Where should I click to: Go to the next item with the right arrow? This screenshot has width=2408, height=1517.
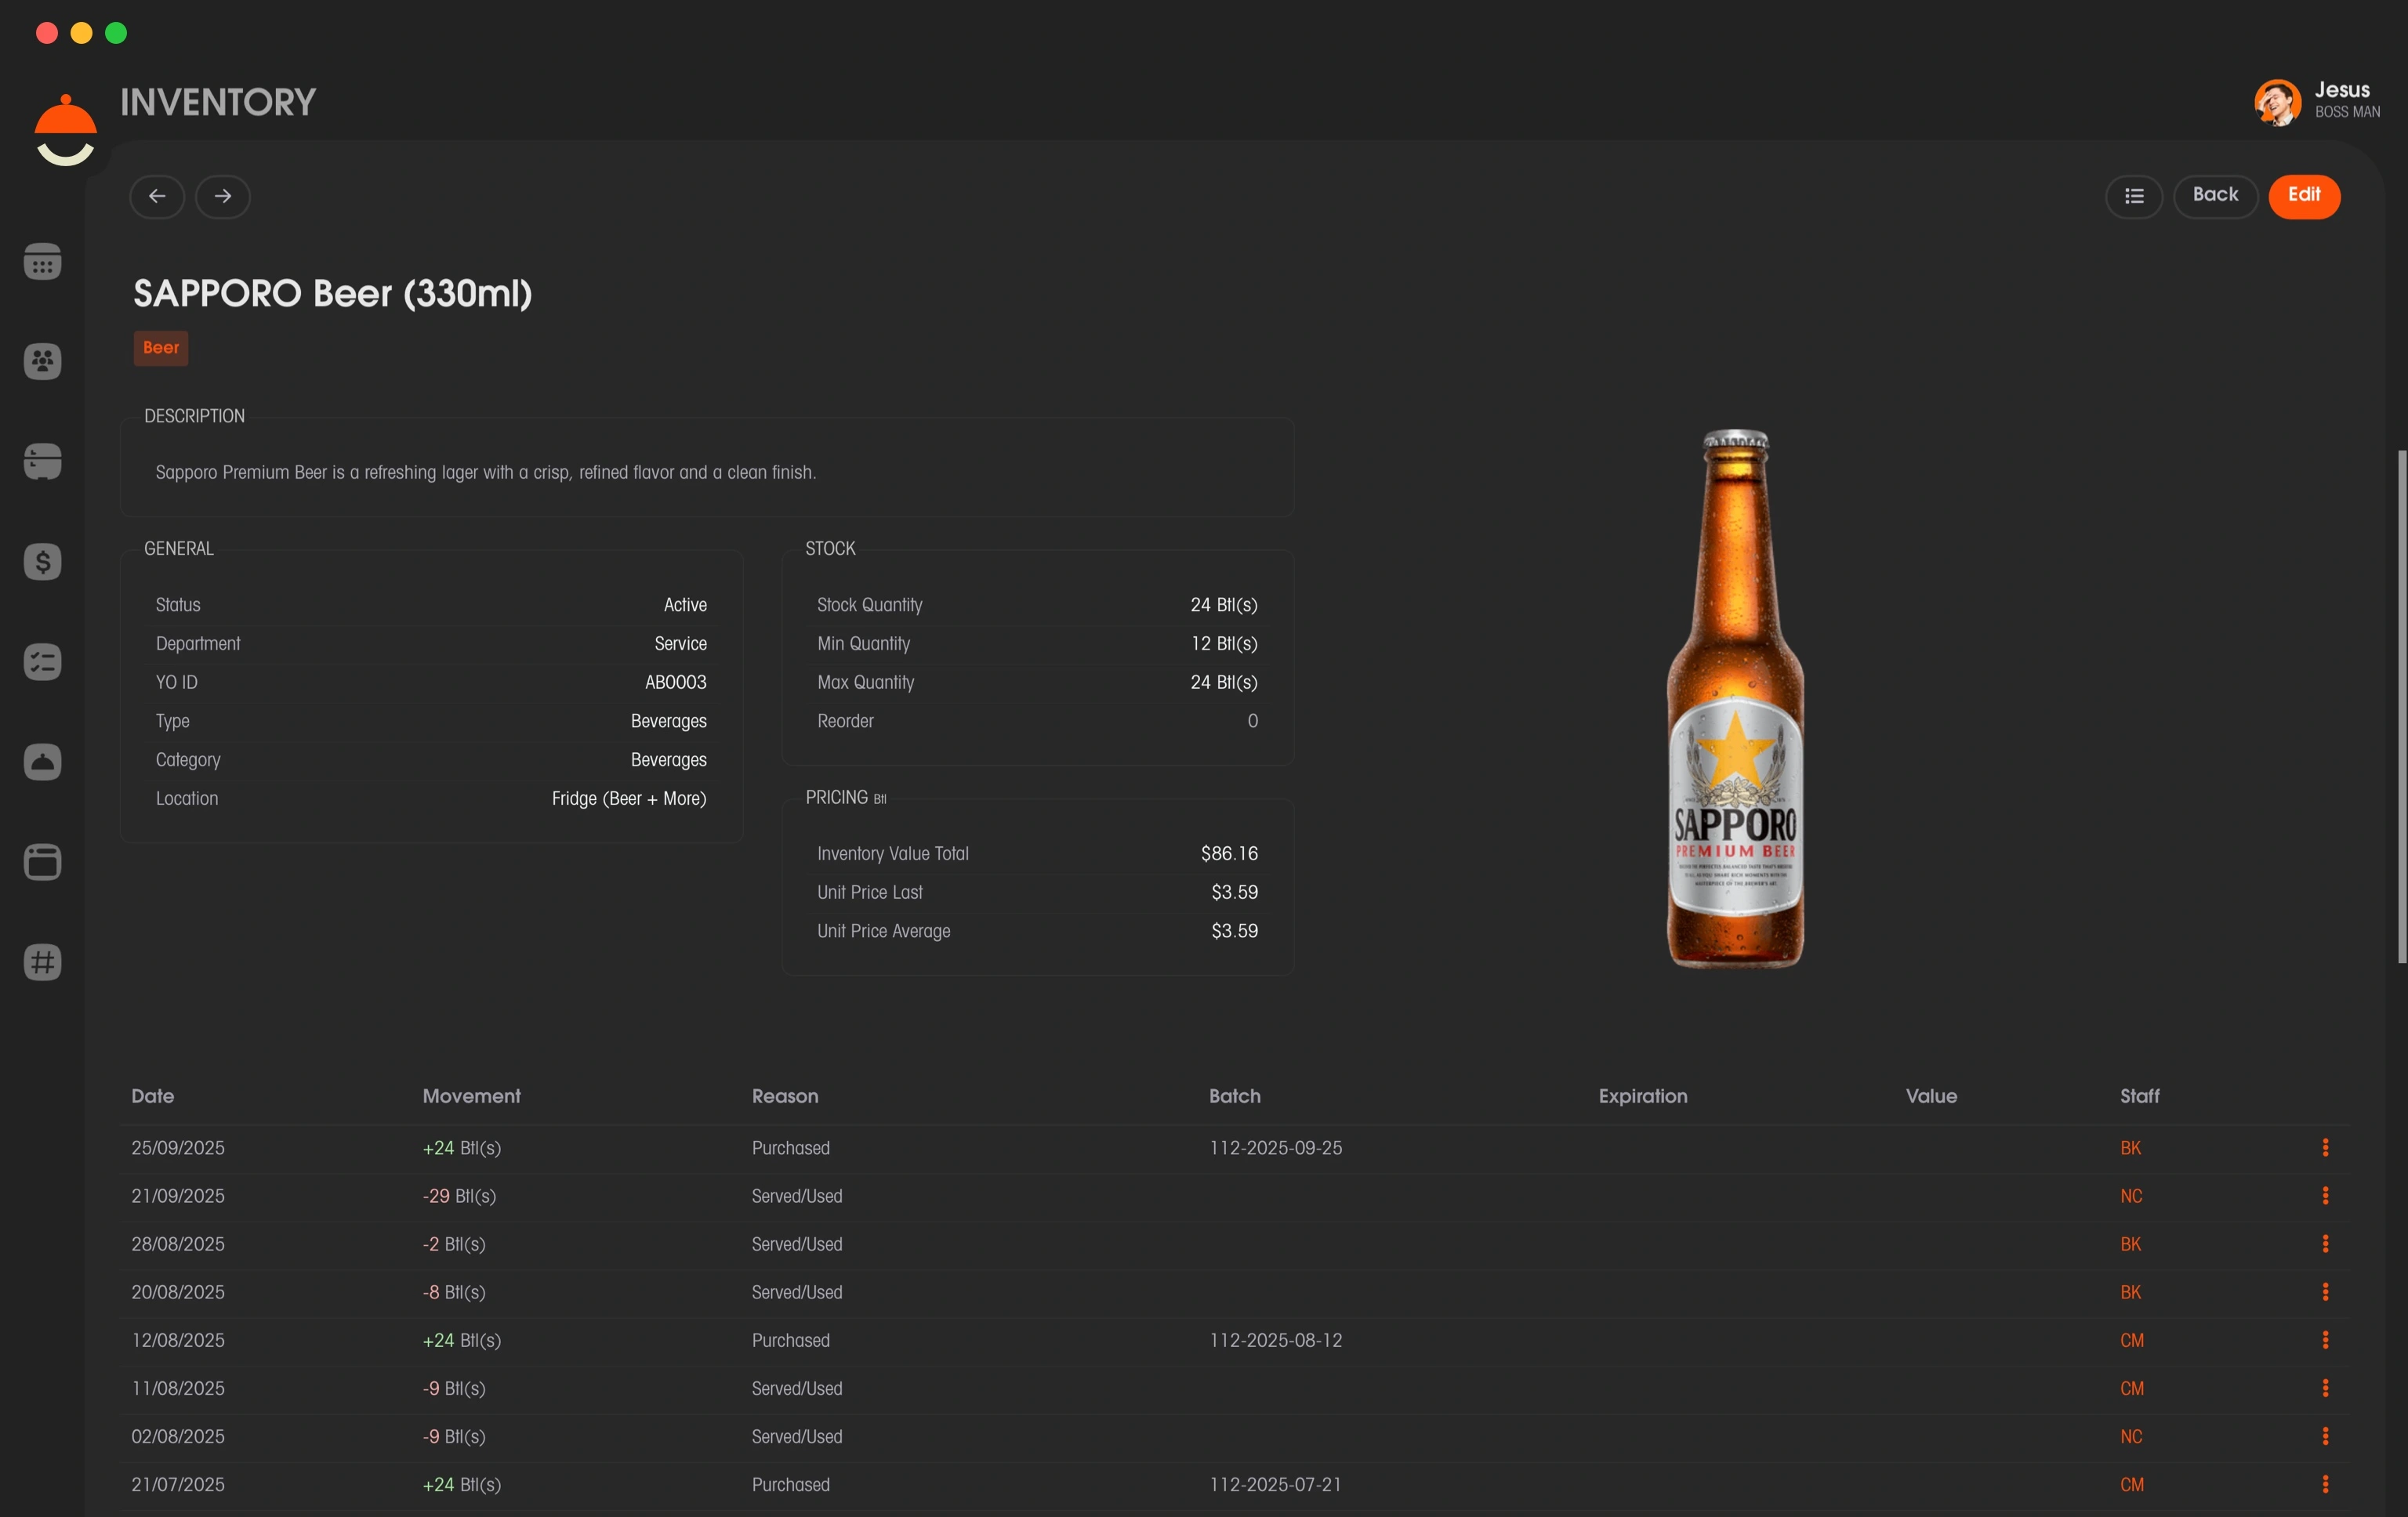(x=223, y=196)
